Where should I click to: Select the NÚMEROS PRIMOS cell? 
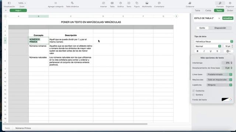(38, 41)
